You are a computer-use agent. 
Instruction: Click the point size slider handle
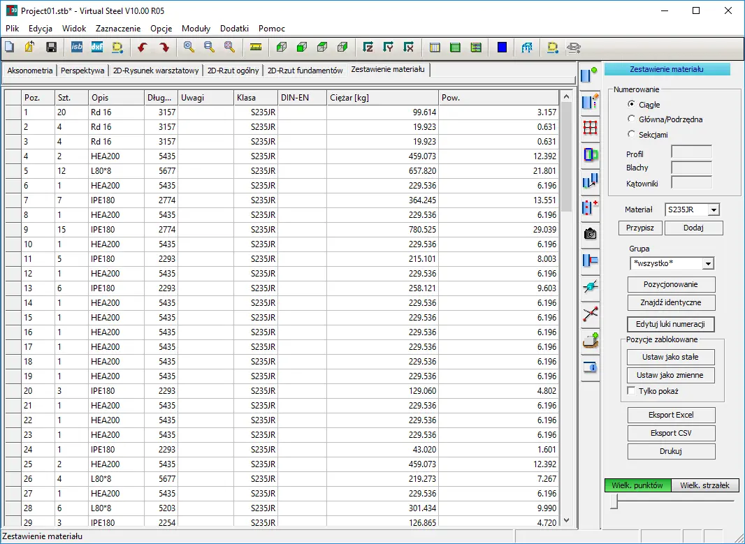[x=614, y=502]
